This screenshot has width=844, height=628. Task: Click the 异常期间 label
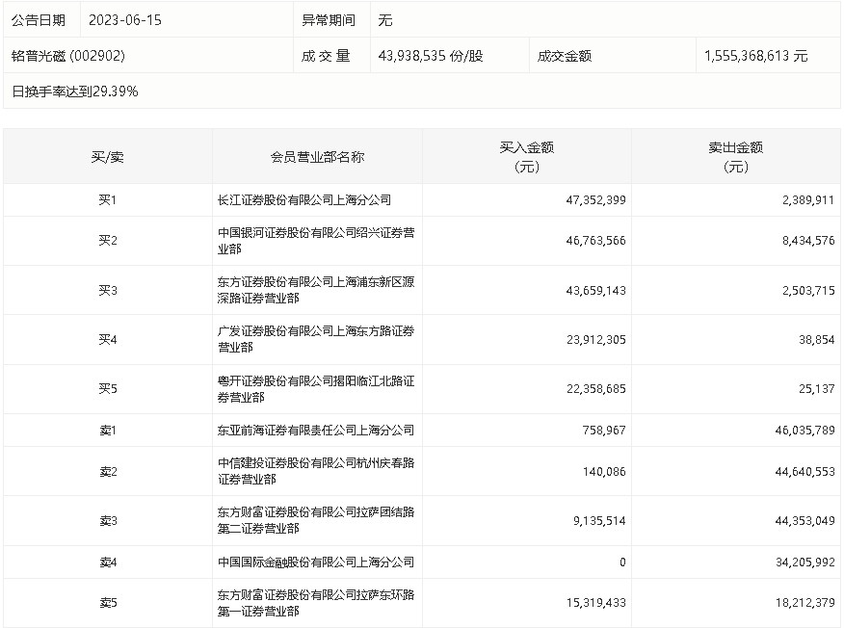click(x=329, y=20)
